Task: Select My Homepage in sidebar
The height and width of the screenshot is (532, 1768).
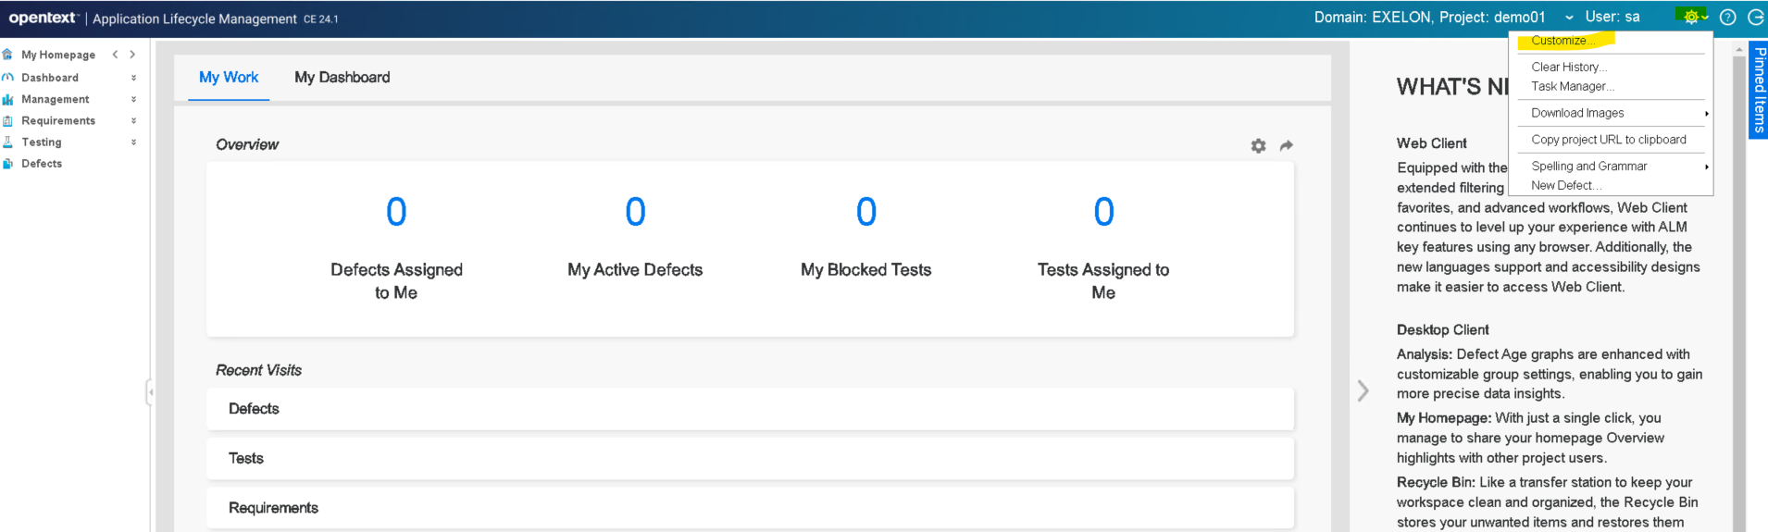Action: pos(58,55)
